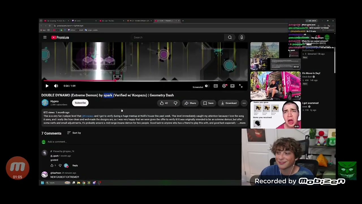Open the Hypno channel avatar

click(x=45, y=103)
